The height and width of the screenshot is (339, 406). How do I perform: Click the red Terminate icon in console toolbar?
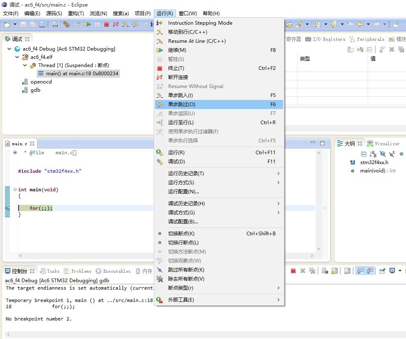(293, 271)
